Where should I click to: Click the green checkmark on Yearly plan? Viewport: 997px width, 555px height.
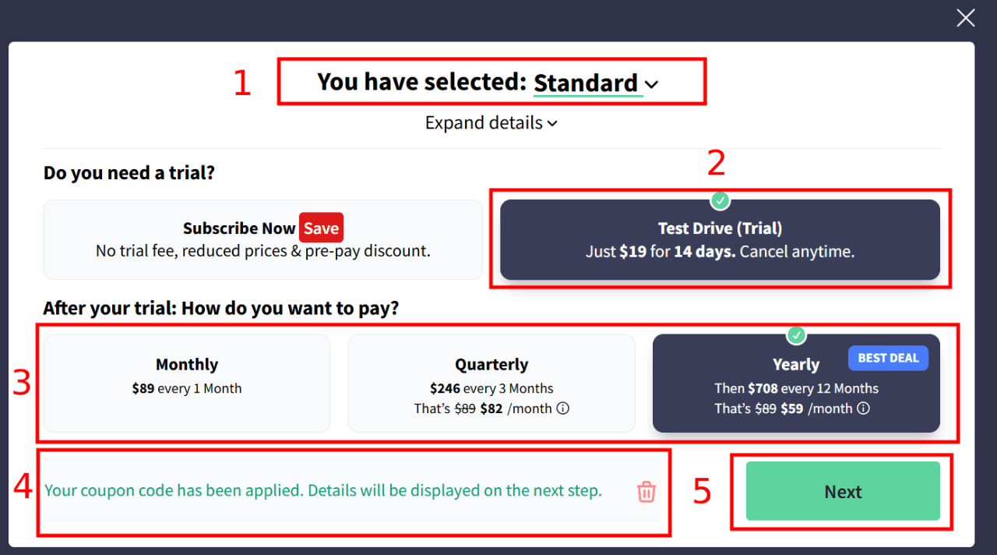[x=796, y=335]
